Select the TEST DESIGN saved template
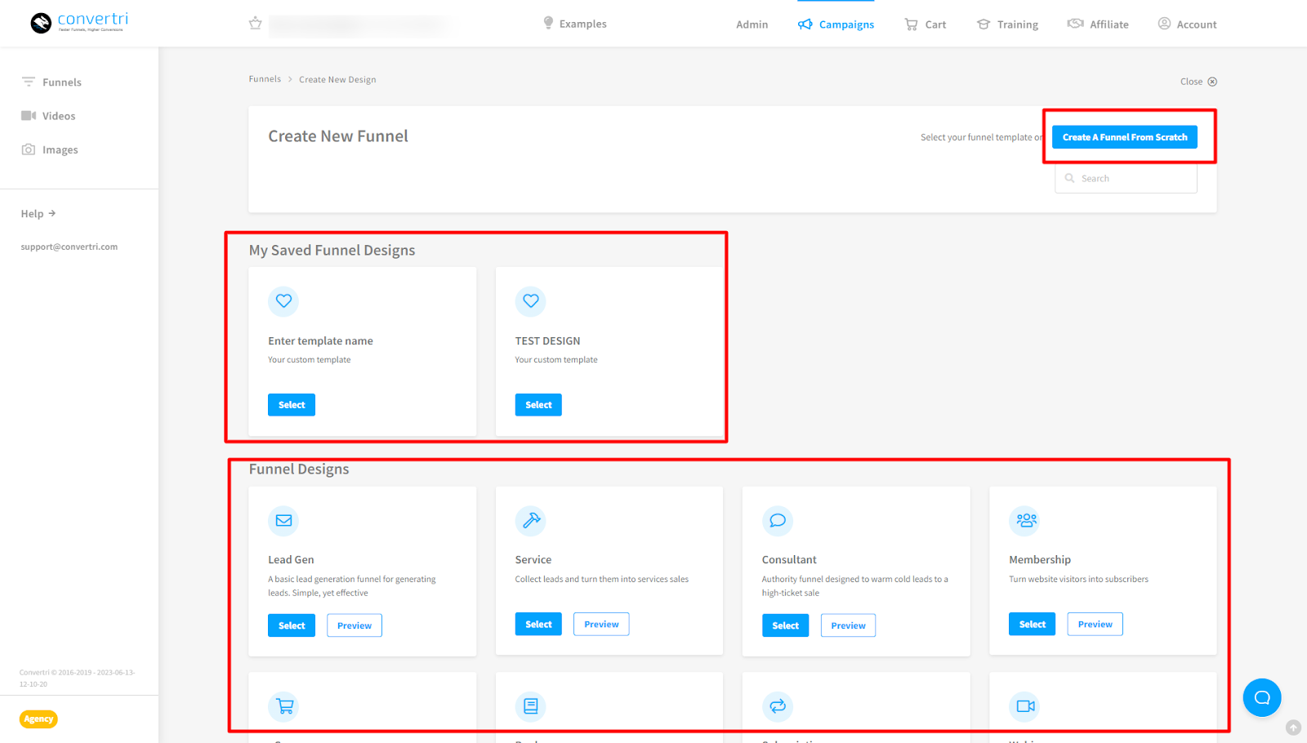 [x=538, y=405]
